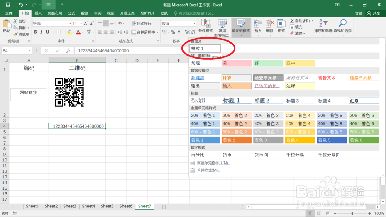Viewport: 386px width, 217px height.
Task: Click the Borders icon
Action: 58,32
